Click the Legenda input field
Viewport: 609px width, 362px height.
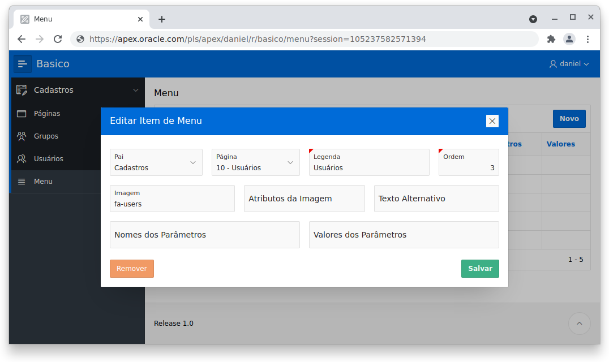point(368,165)
